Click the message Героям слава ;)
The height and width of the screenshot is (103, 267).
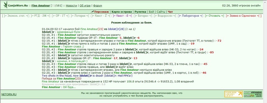pyautogui.click(x=73, y=47)
